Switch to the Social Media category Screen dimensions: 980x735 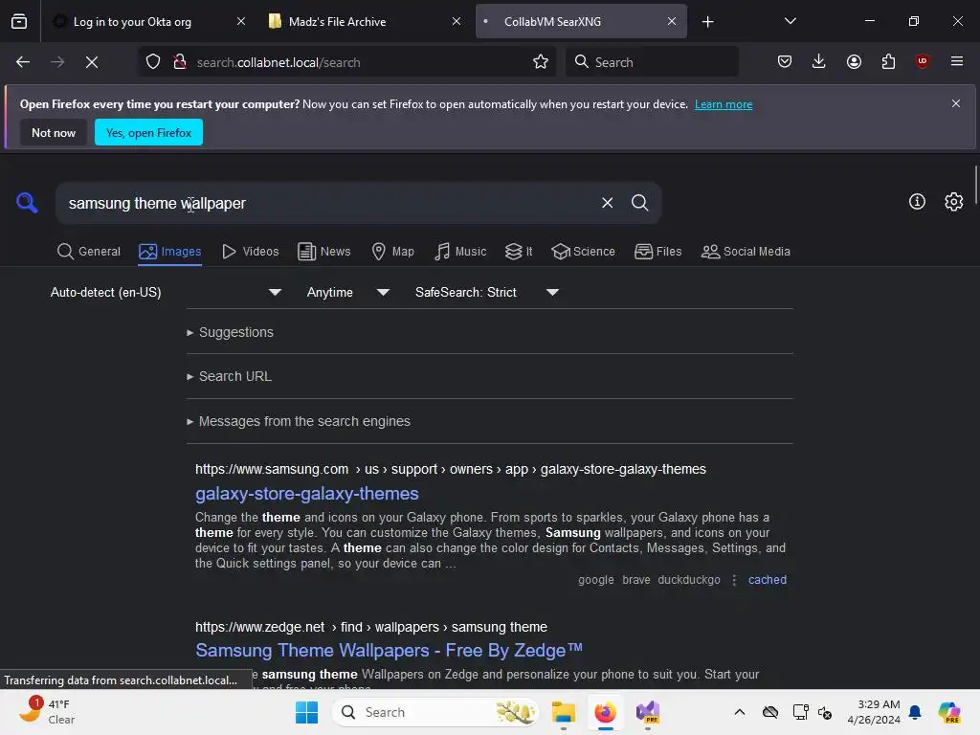tap(746, 252)
